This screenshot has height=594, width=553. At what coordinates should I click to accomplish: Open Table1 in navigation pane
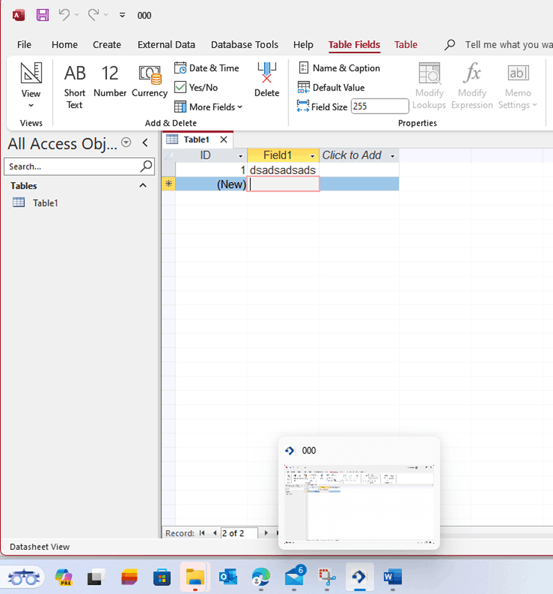45,203
